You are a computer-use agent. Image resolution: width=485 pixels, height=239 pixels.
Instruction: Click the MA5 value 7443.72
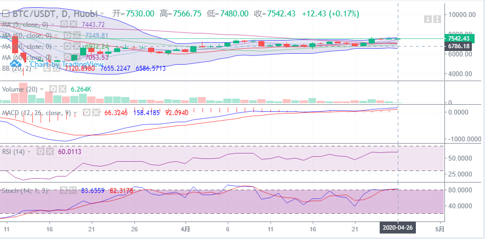click(x=93, y=25)
